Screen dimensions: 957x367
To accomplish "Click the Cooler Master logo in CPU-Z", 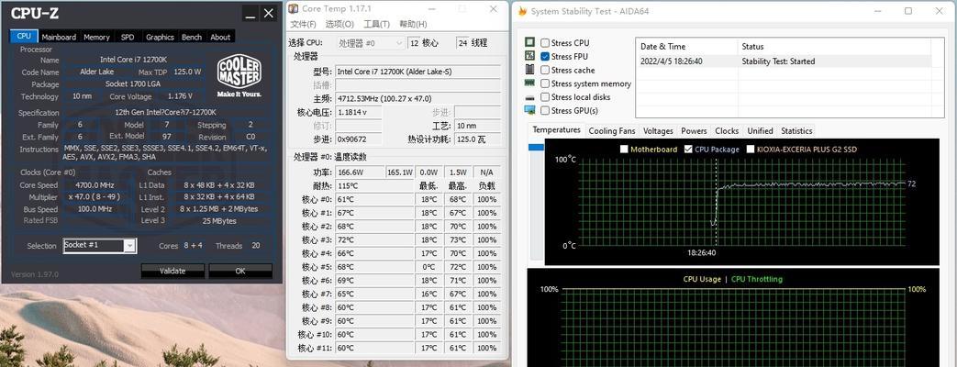I will (239, 76).
